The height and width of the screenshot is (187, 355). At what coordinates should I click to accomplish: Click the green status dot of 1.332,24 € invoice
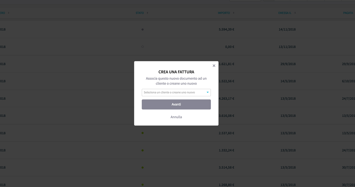click(x=143, y=150)
